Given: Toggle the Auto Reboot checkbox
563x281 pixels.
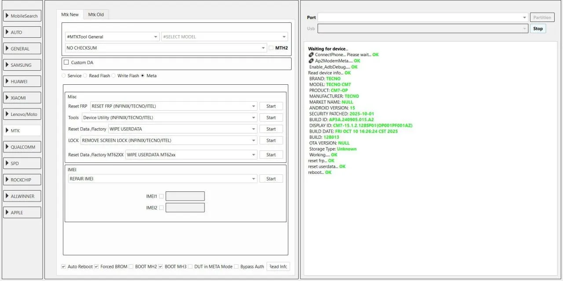Looking at the screenshot, I should click(x=64, y=267).
